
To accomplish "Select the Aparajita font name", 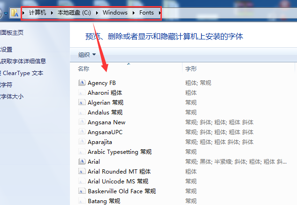I will [100, 142].
